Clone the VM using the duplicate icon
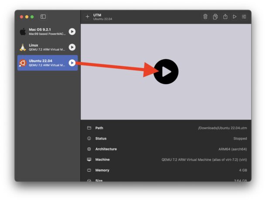 pos(215,17)
